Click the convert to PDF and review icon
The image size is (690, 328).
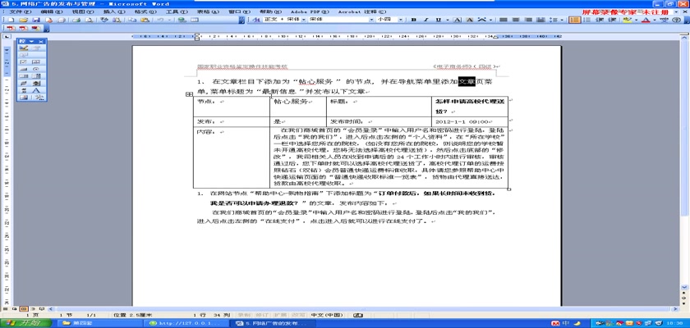point(35,28)
